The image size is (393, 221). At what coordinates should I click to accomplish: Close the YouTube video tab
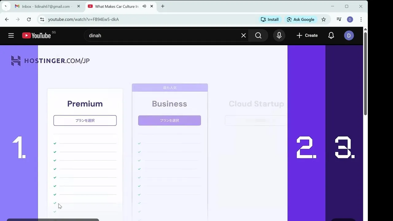152,6
